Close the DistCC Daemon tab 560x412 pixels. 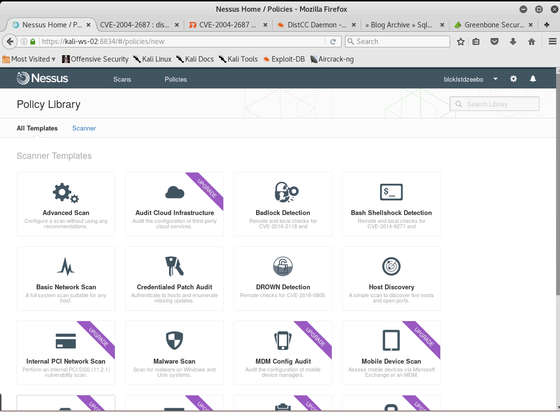(x=354, y=24)
